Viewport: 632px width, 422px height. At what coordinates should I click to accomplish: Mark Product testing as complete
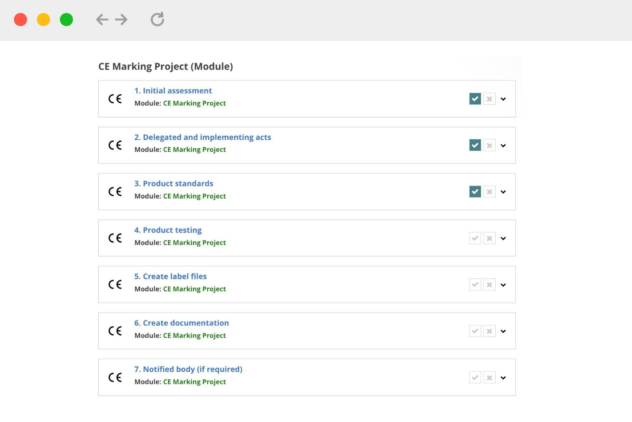tap(475, 238)
